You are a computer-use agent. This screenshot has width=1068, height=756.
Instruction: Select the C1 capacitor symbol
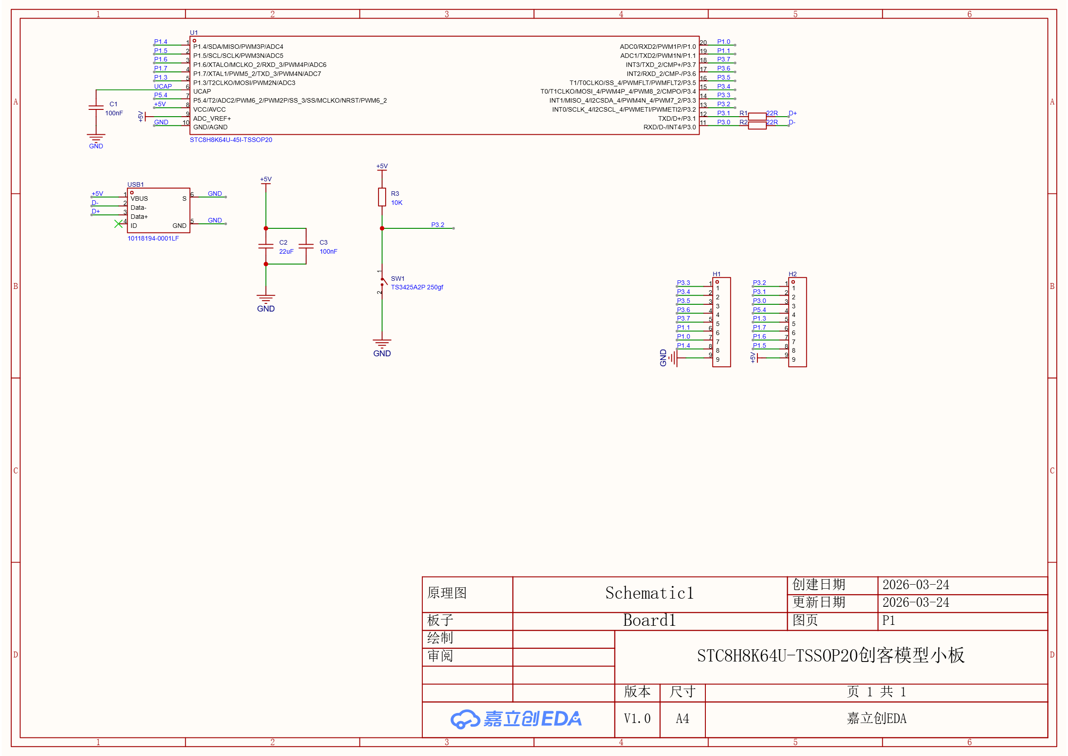pyautogui.click(x=96, y=108)
